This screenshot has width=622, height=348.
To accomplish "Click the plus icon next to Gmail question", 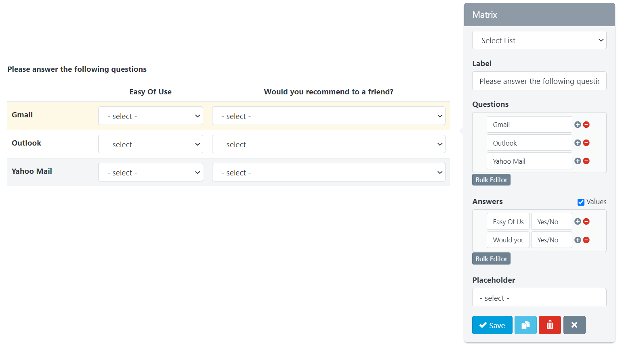I will pos(578,125).
